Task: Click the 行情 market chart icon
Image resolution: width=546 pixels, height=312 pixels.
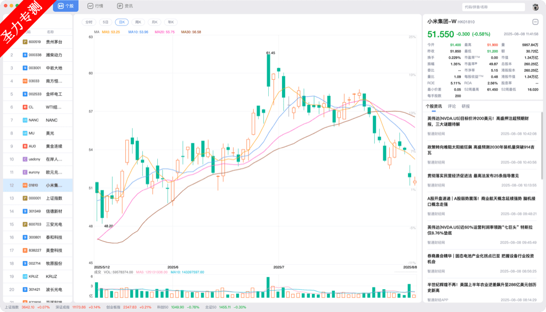Action: [91, 6]
